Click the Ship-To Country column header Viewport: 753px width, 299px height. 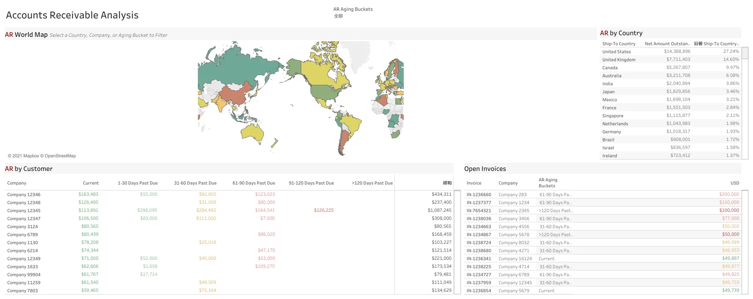619,44
